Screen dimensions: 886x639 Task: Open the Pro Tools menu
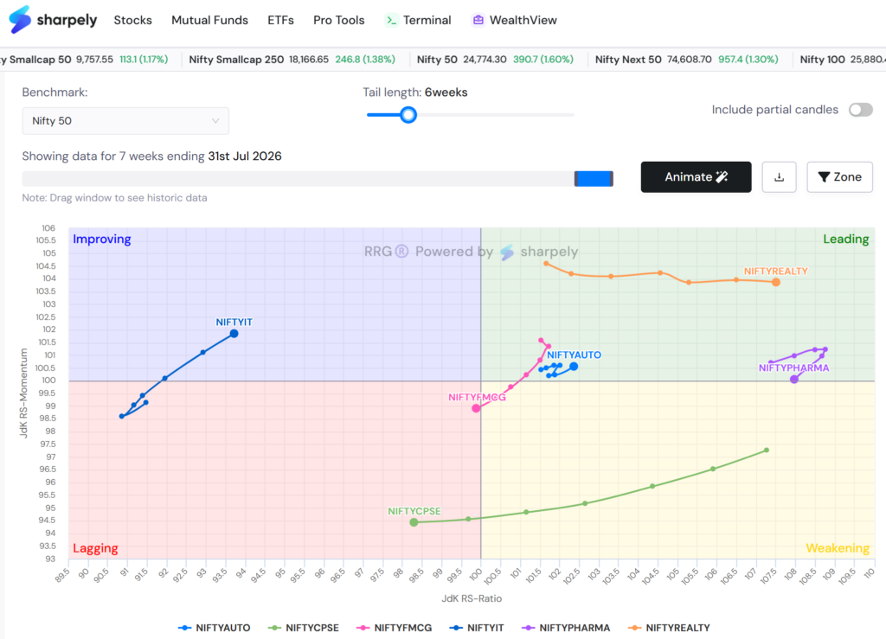[339, 21]
